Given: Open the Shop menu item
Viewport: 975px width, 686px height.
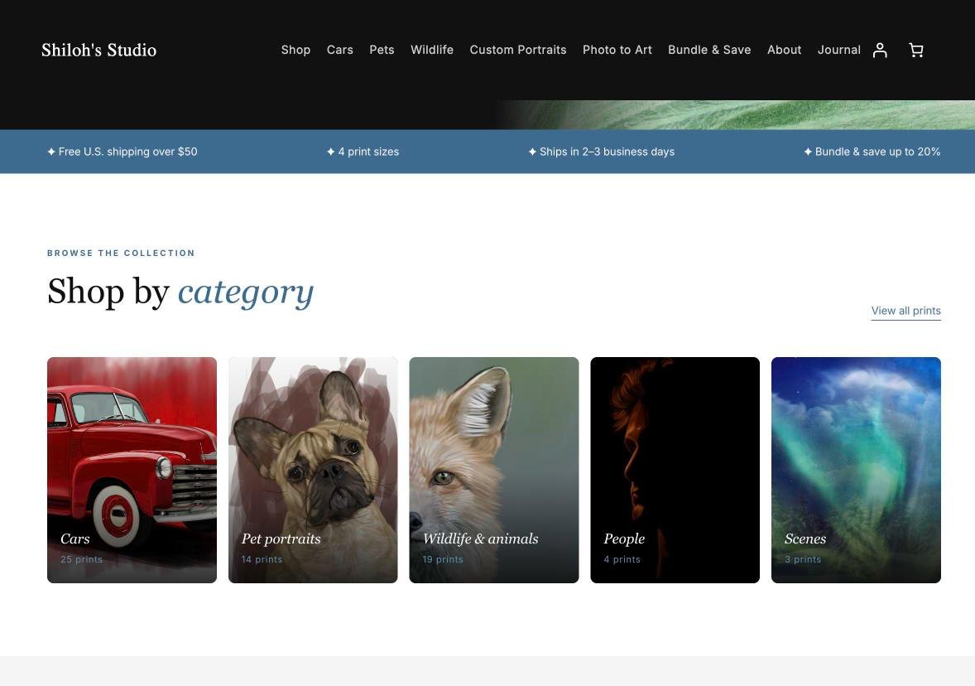Looking at the screenshot, I should pos(295,50).
